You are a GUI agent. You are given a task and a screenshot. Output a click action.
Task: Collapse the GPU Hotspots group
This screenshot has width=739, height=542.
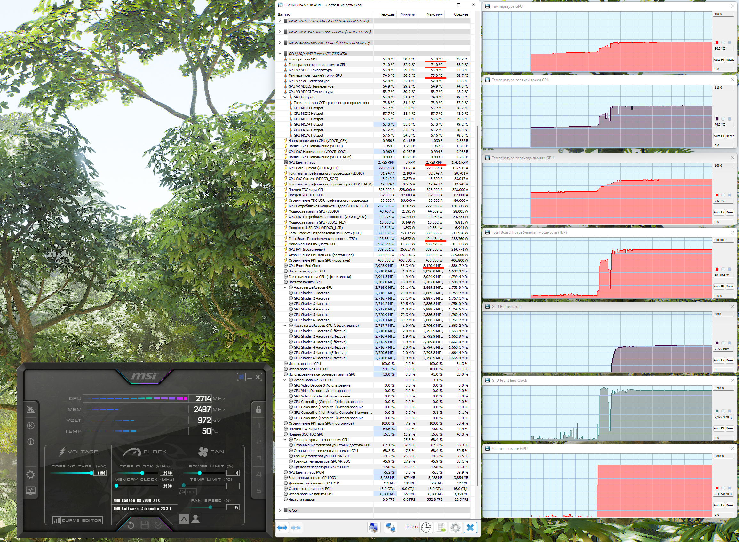coord(285,97)
